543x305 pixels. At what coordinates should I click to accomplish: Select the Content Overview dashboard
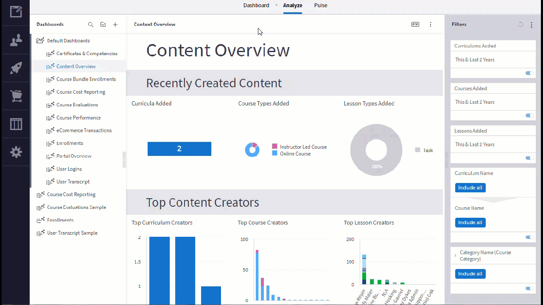tap(76, 67)
